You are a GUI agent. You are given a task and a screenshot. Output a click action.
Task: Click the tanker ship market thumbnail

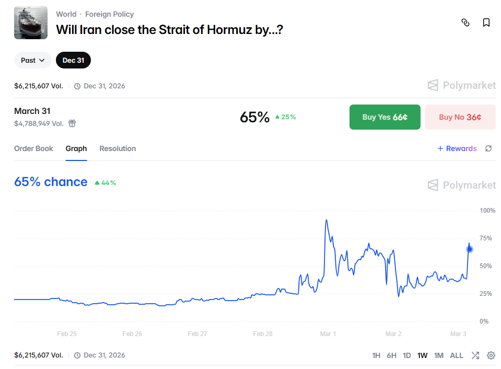pos(31,22)
